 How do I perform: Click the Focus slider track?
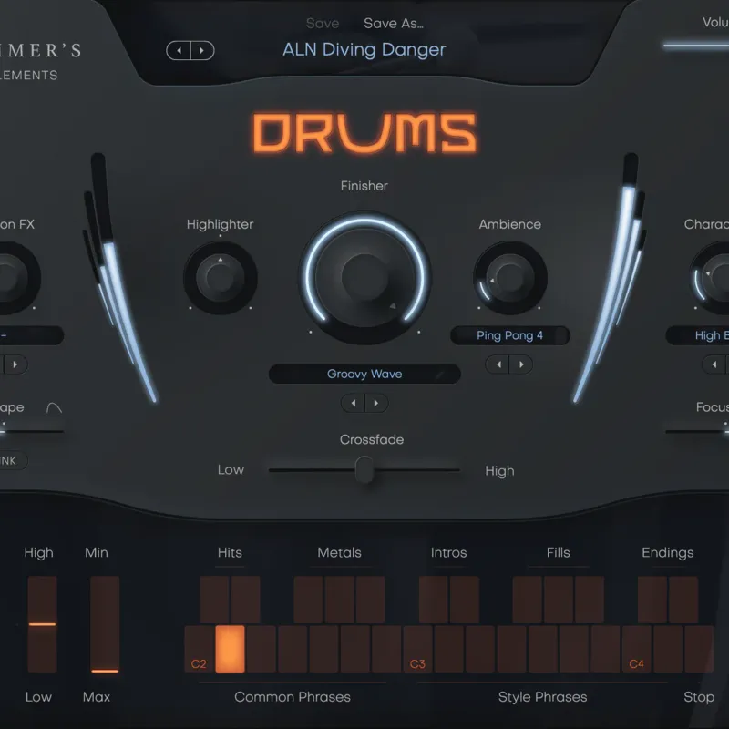[697, 431]
